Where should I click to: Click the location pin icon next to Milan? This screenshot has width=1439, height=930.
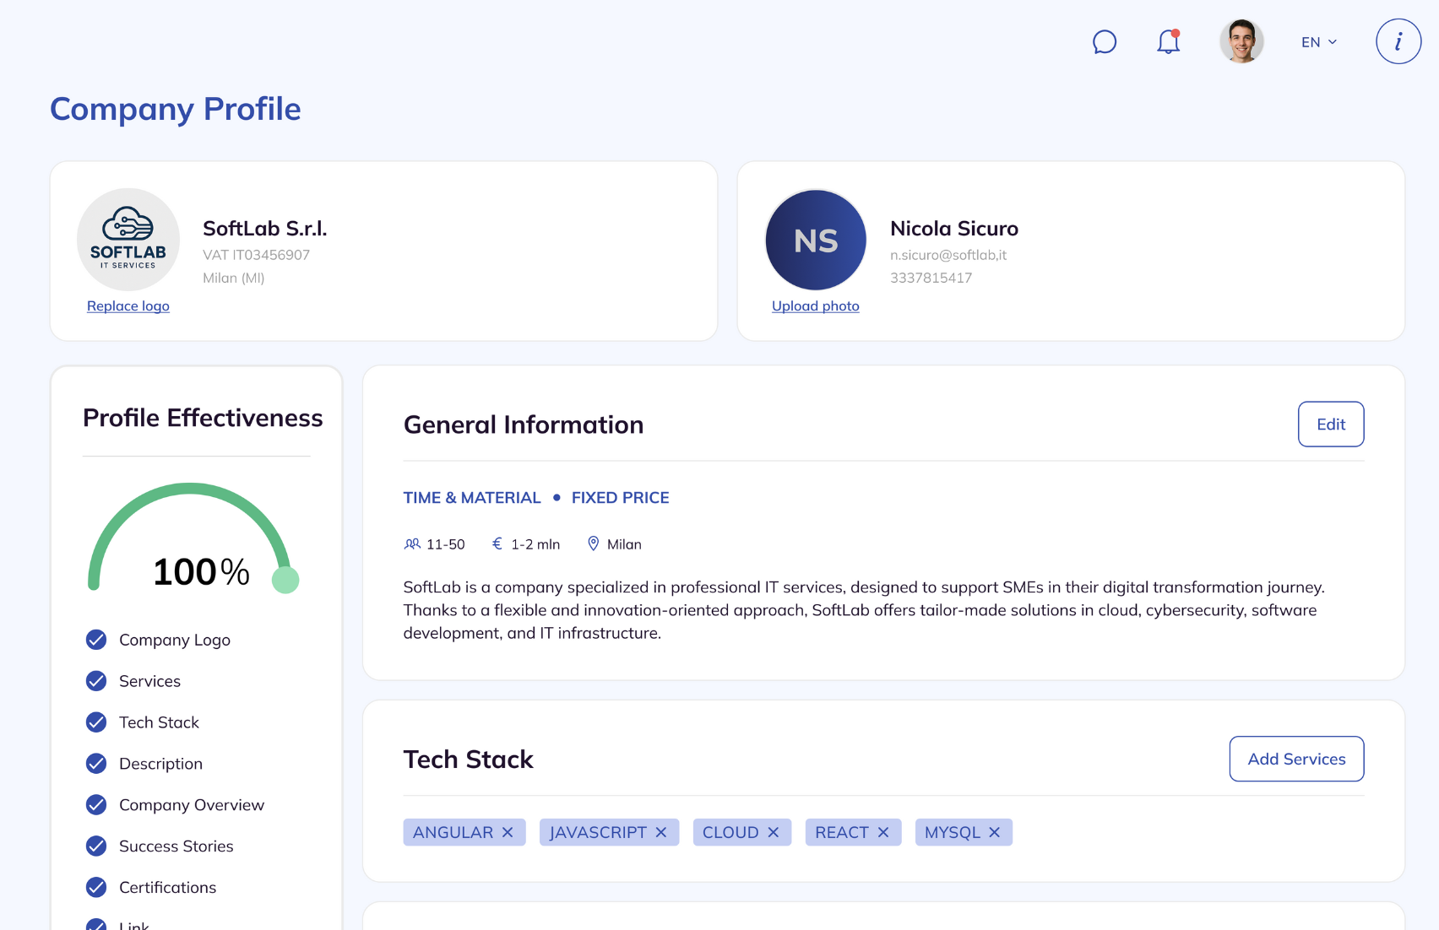click(x=593, y=543)
